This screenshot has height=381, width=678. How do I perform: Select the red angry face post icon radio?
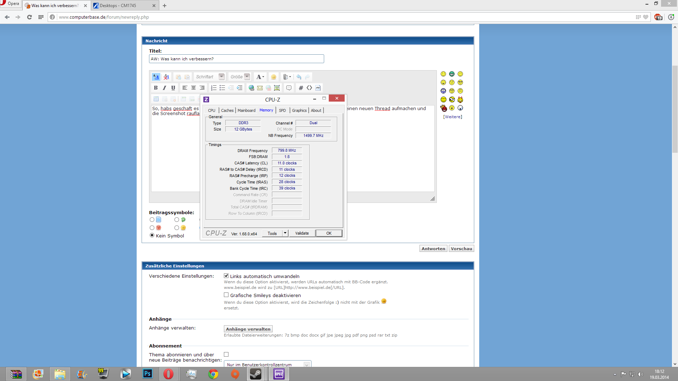click(x=152, y=228)
